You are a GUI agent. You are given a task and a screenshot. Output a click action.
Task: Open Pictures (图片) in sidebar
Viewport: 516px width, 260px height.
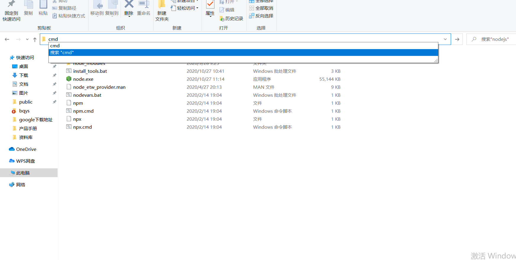[x=20, y=93]
